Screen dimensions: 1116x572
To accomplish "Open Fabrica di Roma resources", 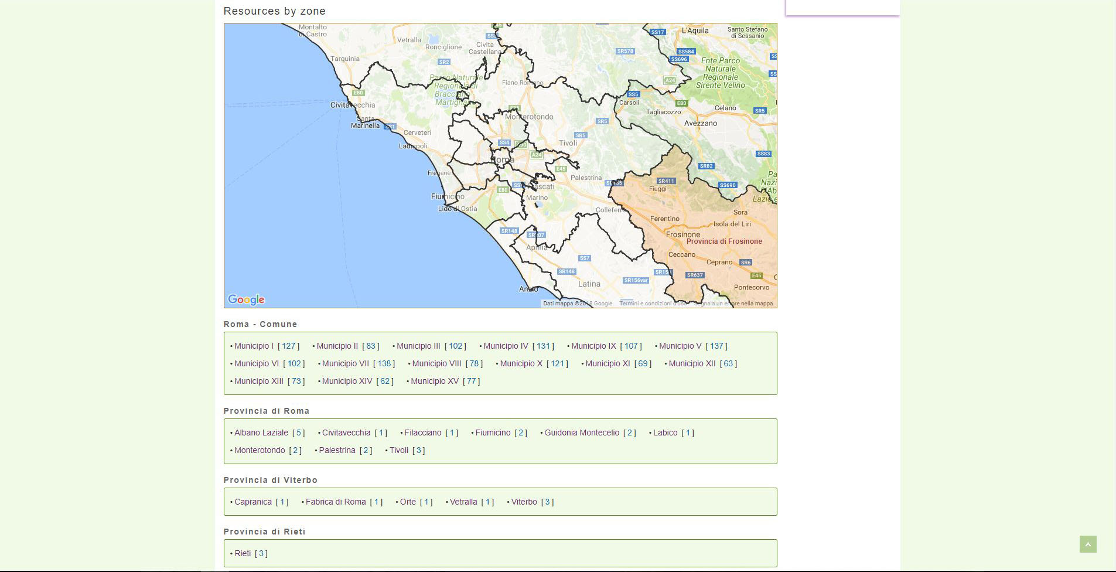I will pyautogui.click(x=336, y=502).
